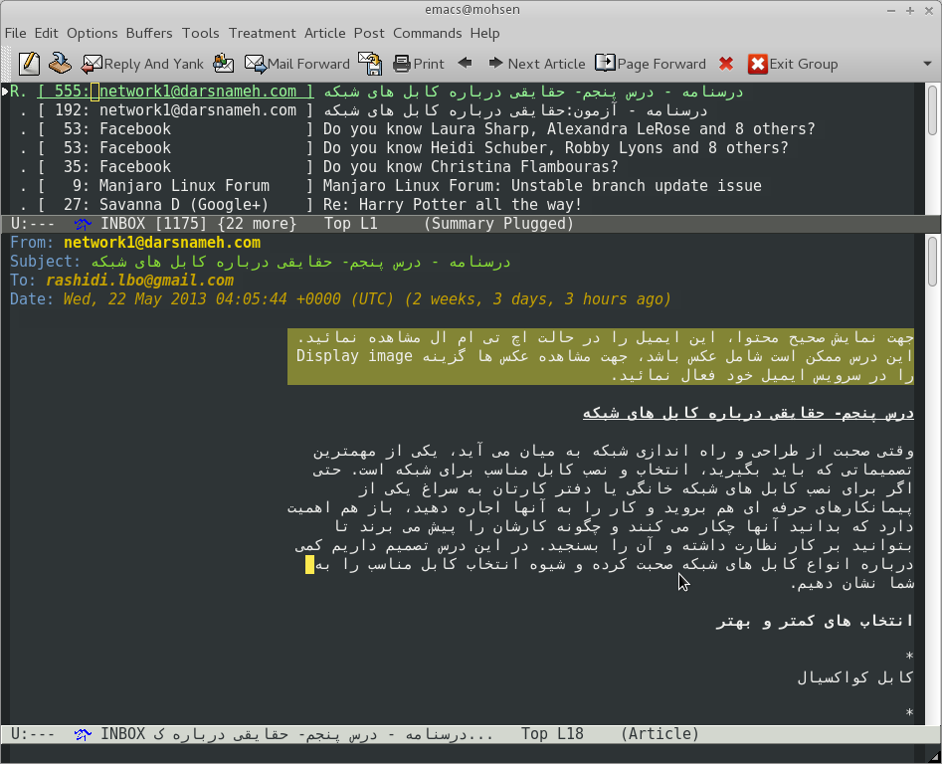Image resolution: width=942 pixels, height=764 pixels.
Task: Print the current article
Action: coord(419,64)
